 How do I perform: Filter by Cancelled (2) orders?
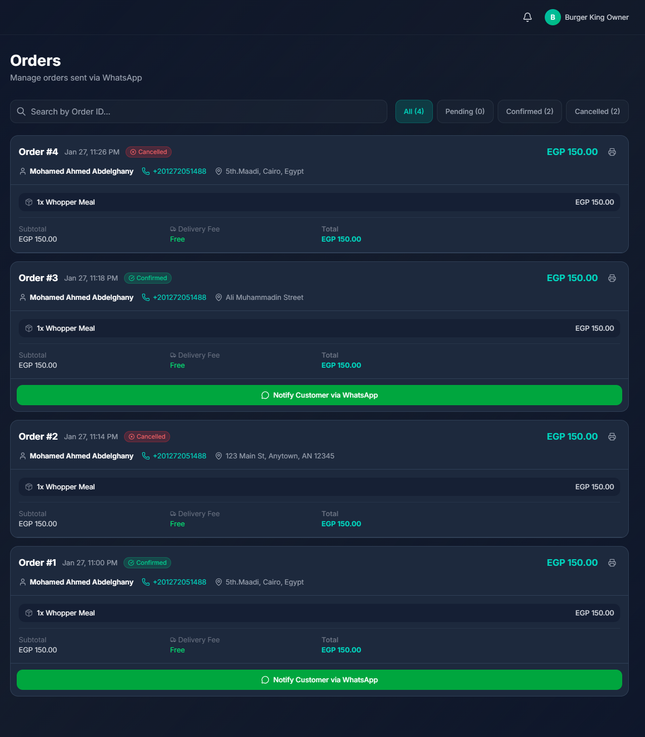click(597, 111)
